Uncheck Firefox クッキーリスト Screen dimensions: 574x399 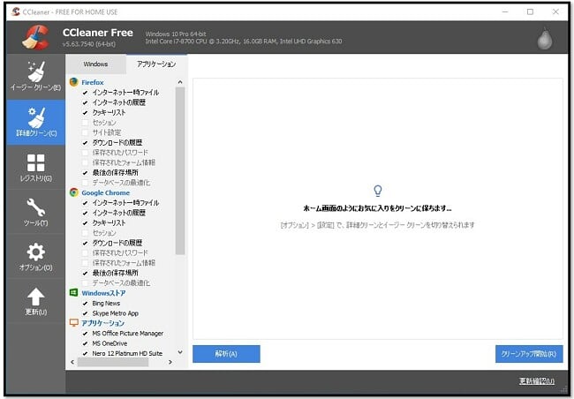[x=85, y=113]
